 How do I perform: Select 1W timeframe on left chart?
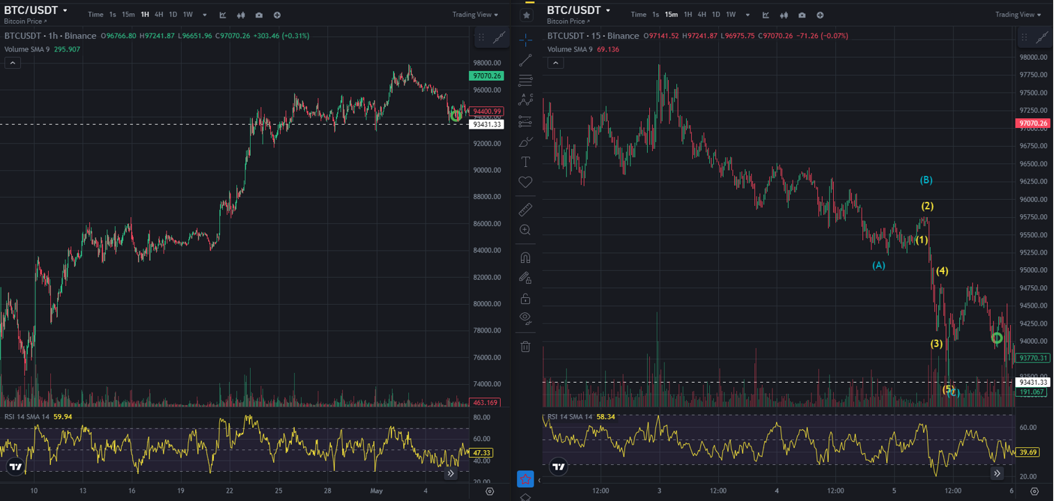point(187,15)
